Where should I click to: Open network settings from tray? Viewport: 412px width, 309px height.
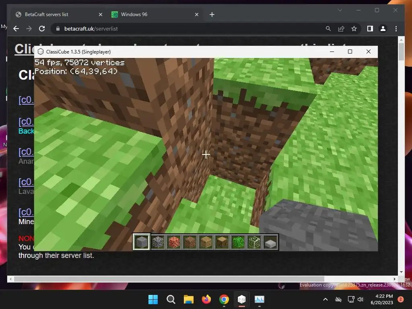[x=351, y=299]
